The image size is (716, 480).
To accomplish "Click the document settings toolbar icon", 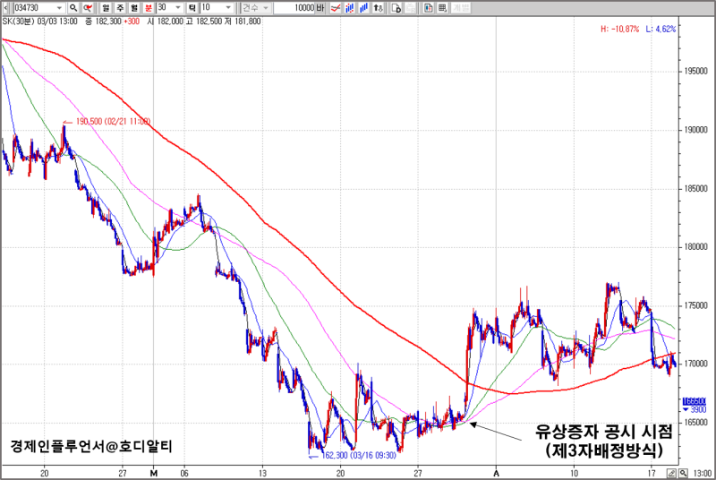I will pyautogui.click(x=396, y=8).
